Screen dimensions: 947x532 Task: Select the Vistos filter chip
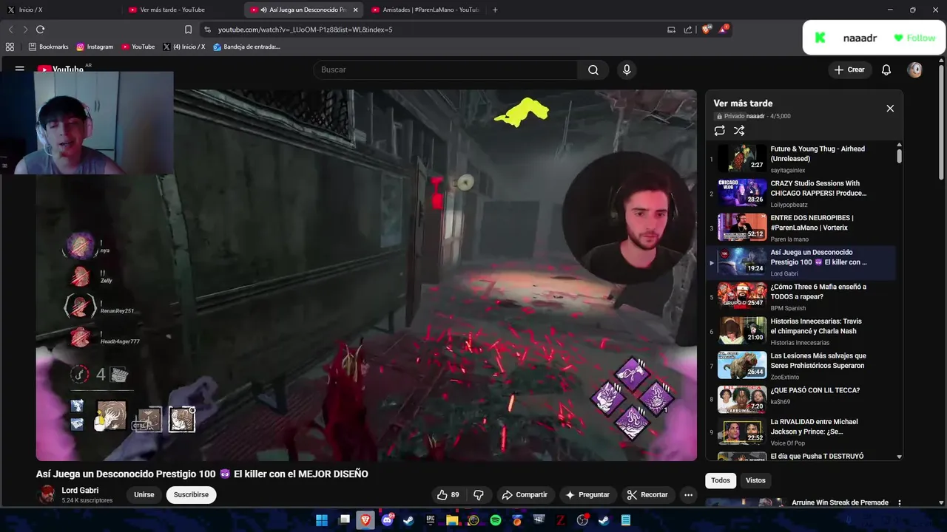755,480
